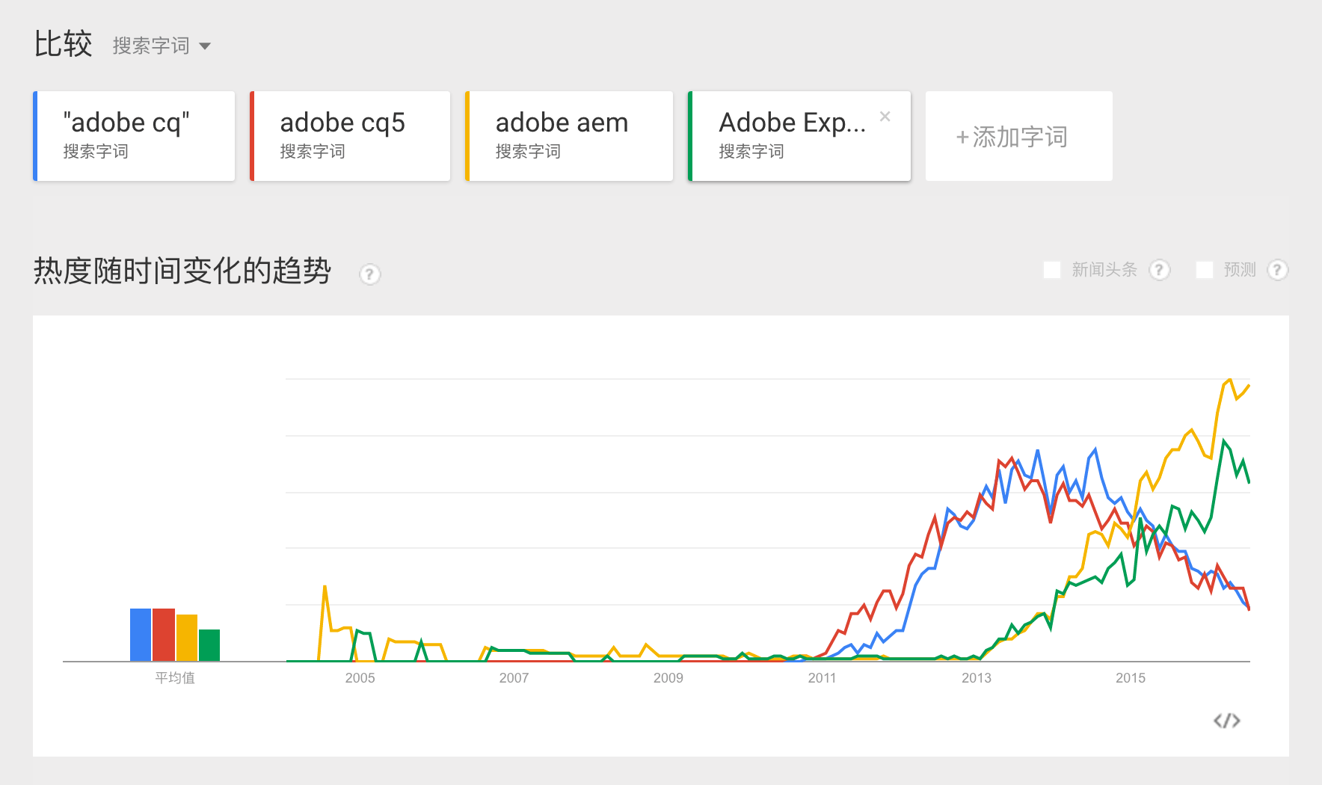Image resolution: width=1322 pixels, height=785 pixels.
Task: Click 添加字词 to add a term
Action: pos(1018,136)
